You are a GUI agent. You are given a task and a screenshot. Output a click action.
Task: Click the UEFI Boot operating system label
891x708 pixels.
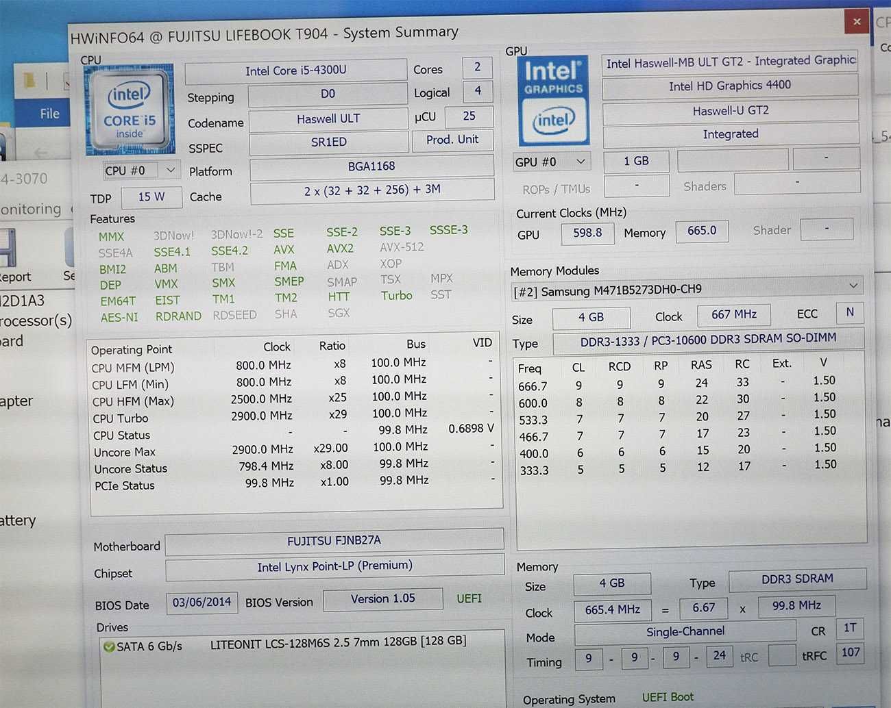click(668, 697)
